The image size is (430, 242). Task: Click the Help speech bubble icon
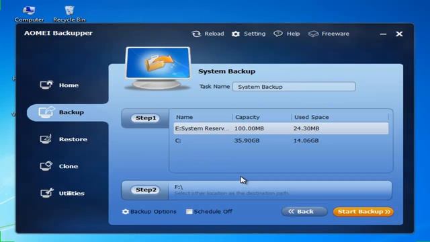coord(278,34)
